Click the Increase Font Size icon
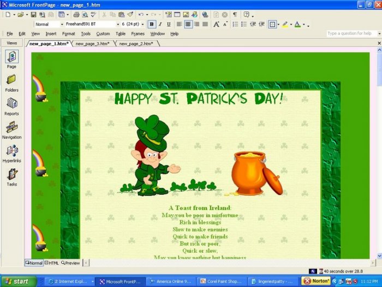The width and height of the screenshot is (382, 287). coord(216,24)
